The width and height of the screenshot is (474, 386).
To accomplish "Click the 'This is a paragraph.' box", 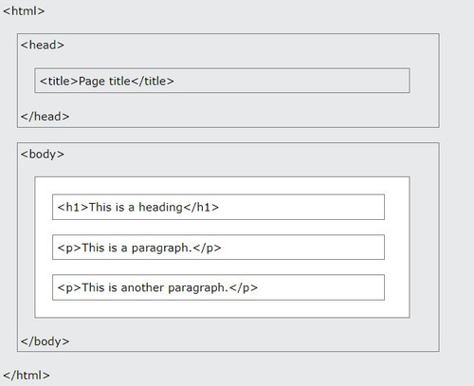I will coord(218,248).
